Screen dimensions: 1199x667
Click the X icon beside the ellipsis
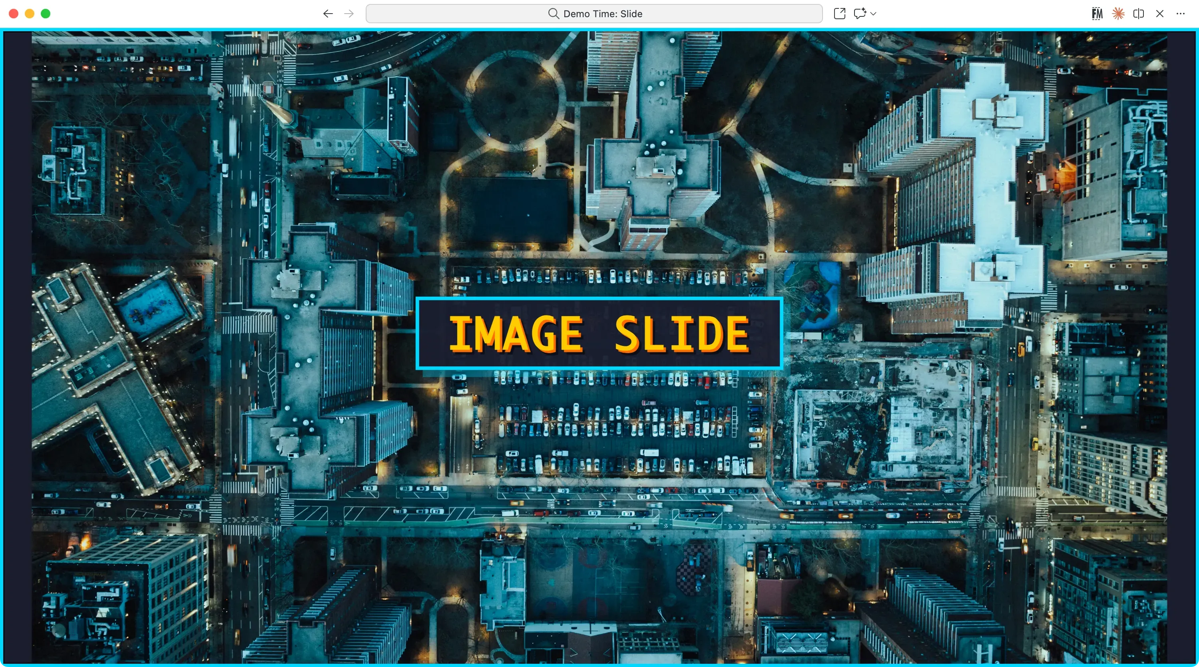click(x=1160, y=14)
